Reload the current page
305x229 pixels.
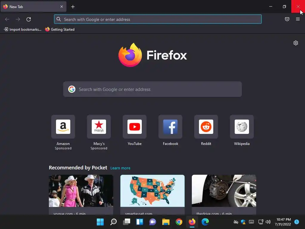(29, 19)
